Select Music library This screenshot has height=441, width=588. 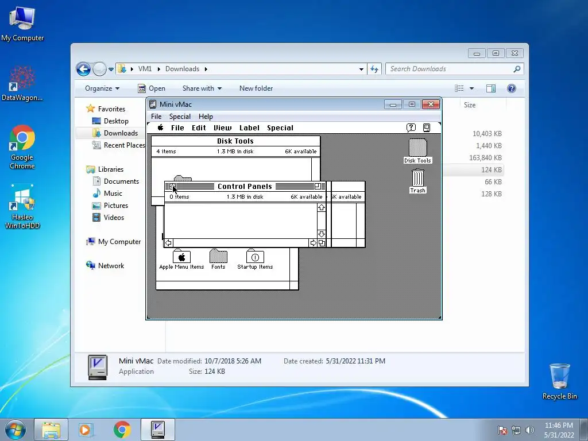pyautogui.click(x=113, y=193)
